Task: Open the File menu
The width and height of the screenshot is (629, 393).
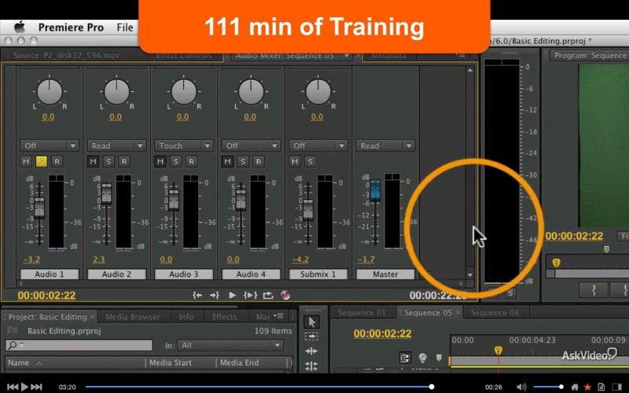Action: [x=125, y=28]
